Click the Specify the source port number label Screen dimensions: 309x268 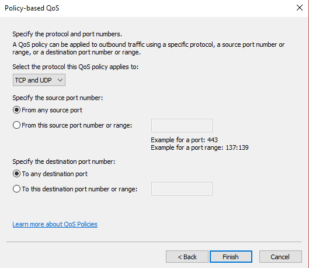pos(58,98)
